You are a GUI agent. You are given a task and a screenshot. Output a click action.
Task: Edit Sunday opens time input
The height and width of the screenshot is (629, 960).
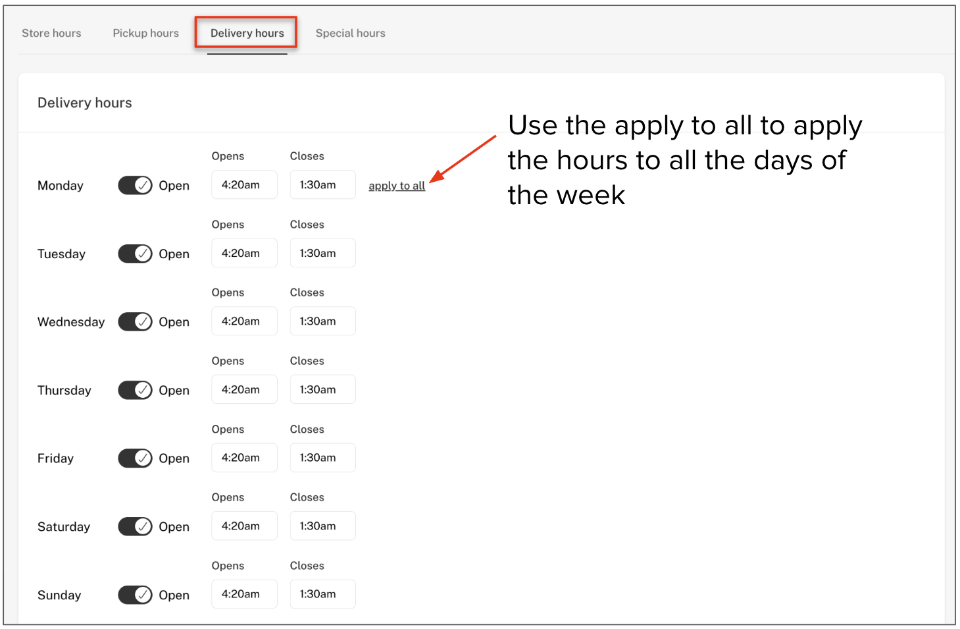pyautogui.click(x=244, y=594)
